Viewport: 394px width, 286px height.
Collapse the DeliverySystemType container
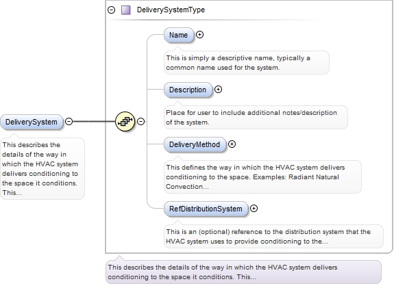111,10
